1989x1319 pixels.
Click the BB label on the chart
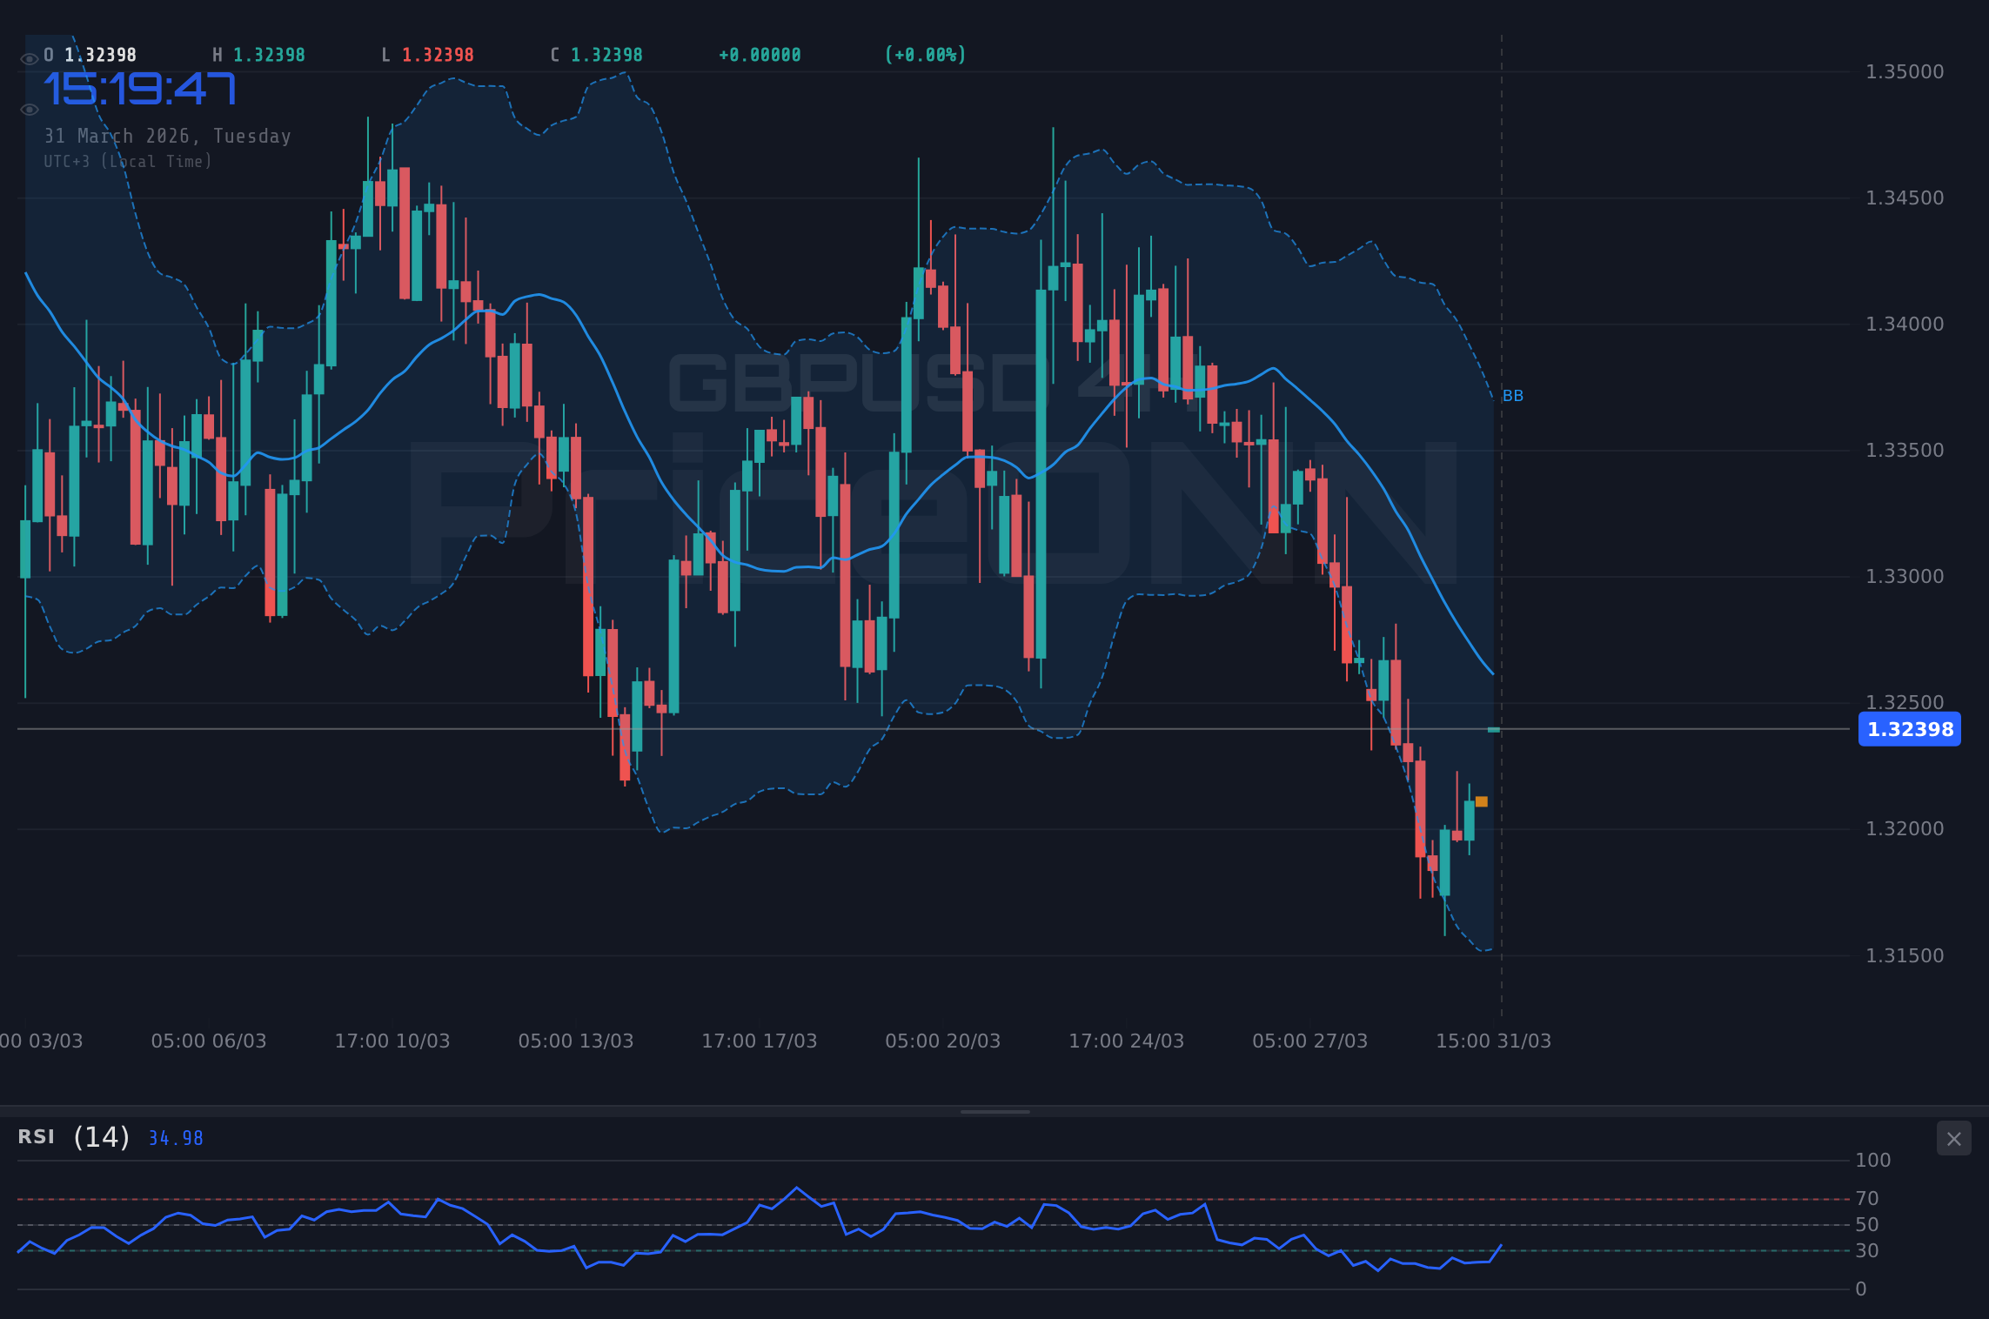[1514, 396]
